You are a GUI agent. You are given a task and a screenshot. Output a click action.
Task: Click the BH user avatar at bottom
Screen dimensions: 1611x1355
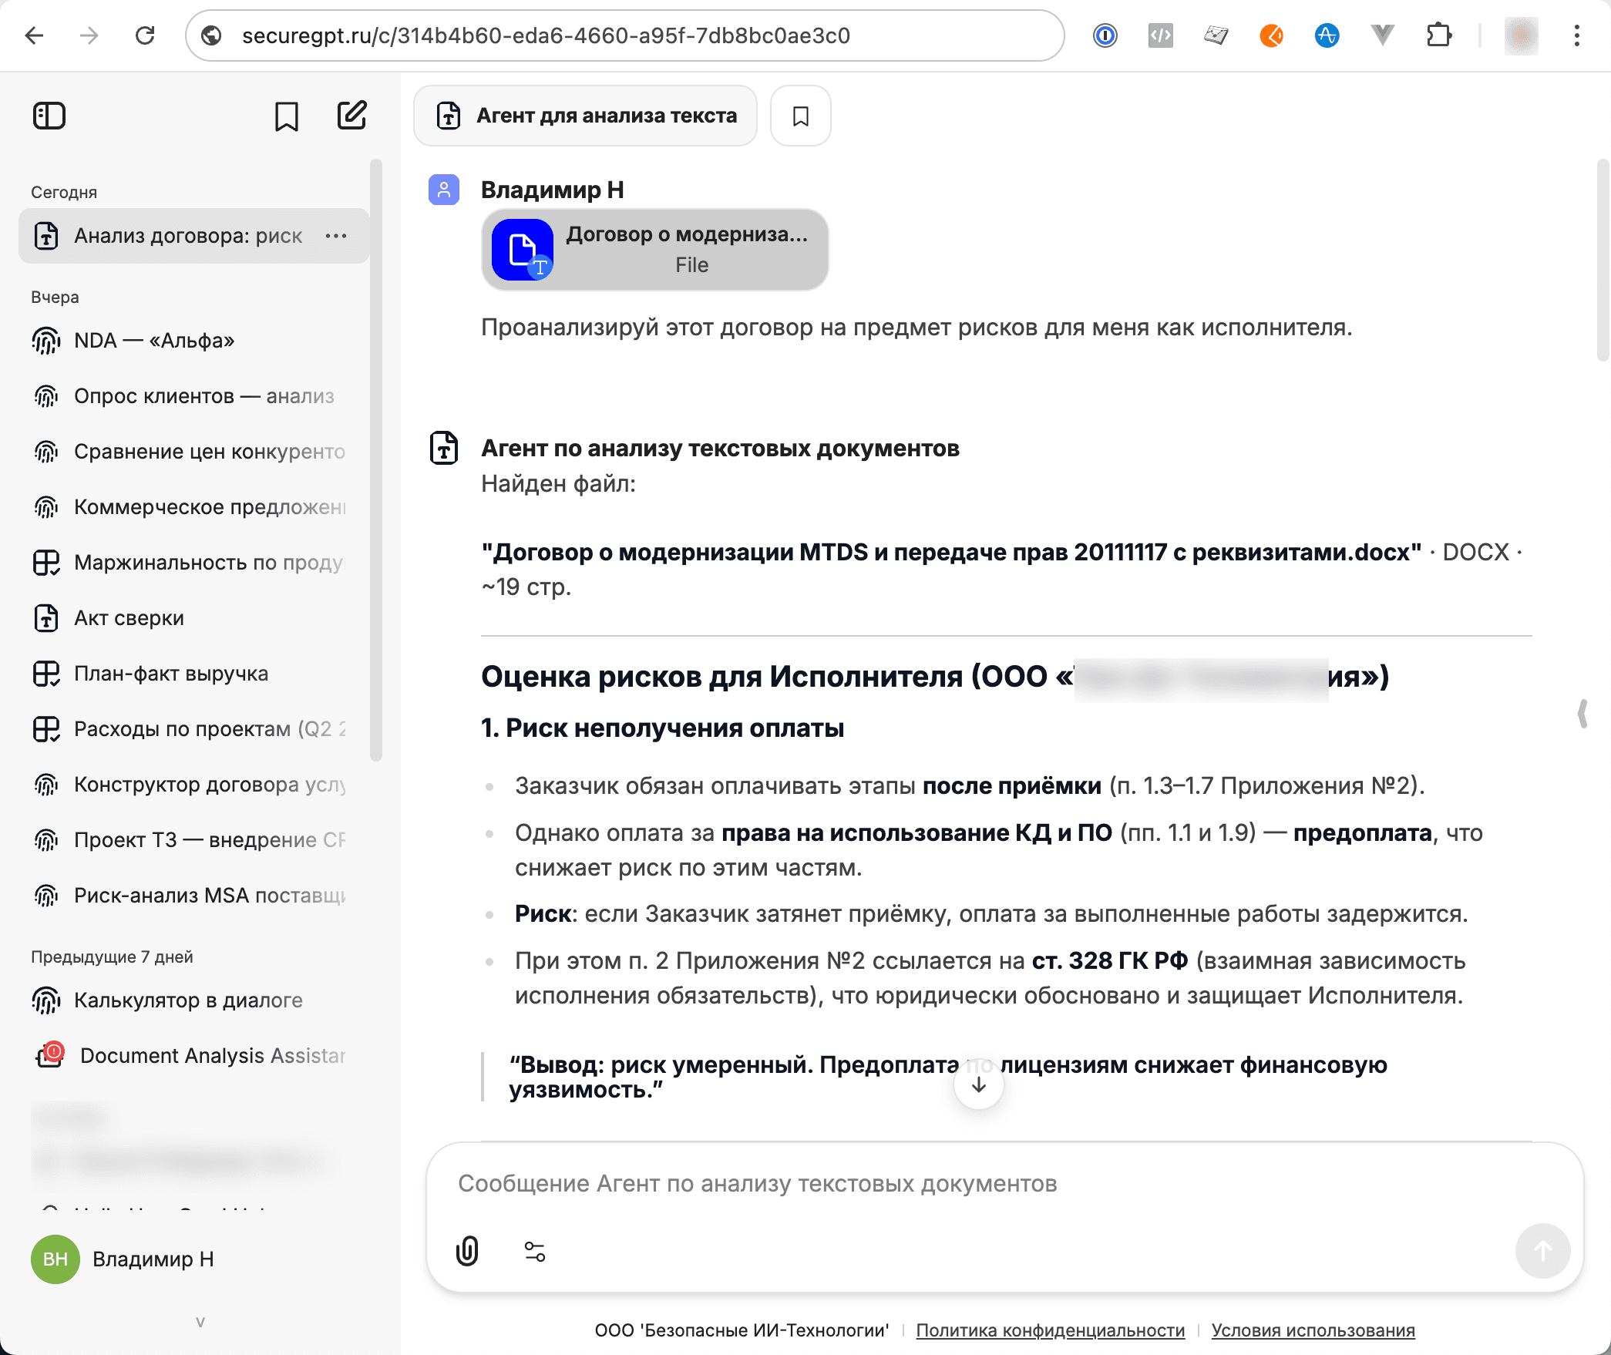(x=54, y=1259)
